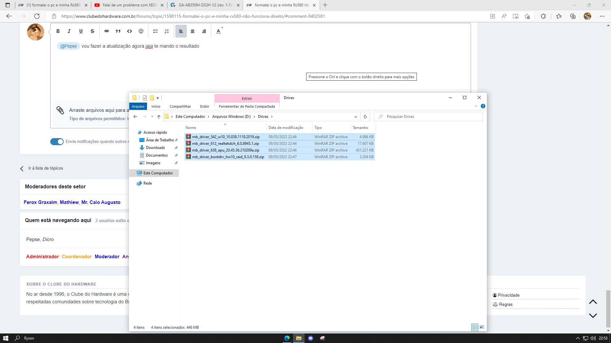The width and height of the screenshot is (611, 343).
Task: Align text left in editor
Action: click(181, 31)
